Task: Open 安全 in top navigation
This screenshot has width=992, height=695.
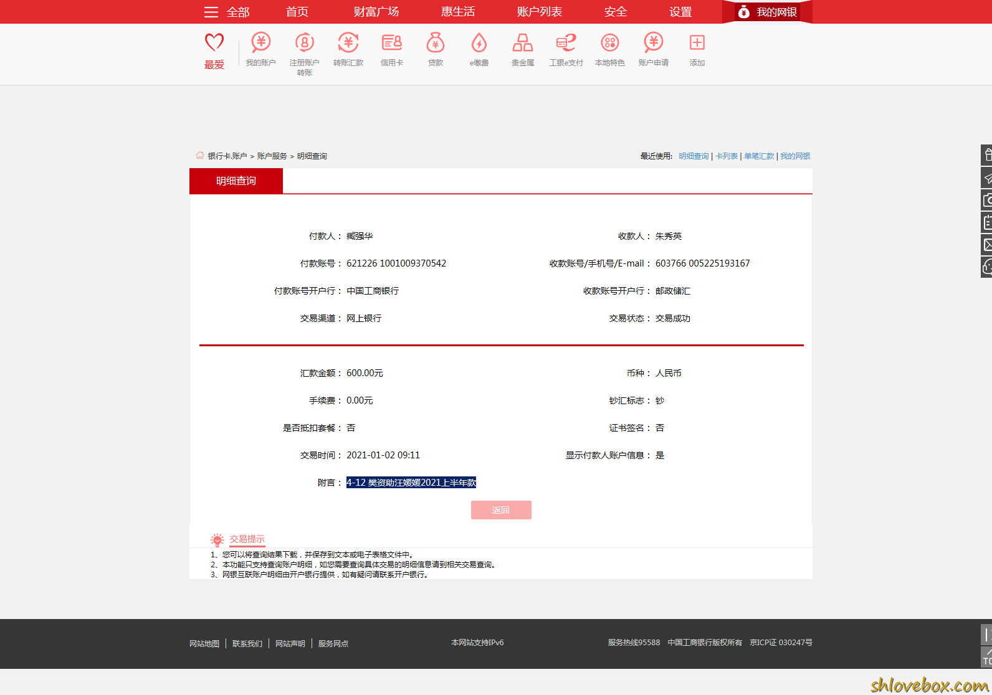Action: pyautogui.click(x=616, y=12)
